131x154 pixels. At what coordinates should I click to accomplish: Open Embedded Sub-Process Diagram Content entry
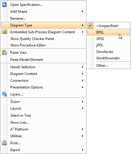(x=44, y=32)
